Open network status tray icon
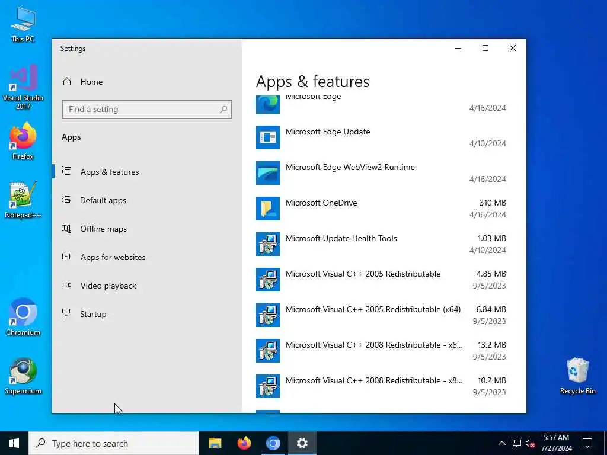Image resolution: width=607 pixels, height=455 pixels. click(x=516, y=443)
